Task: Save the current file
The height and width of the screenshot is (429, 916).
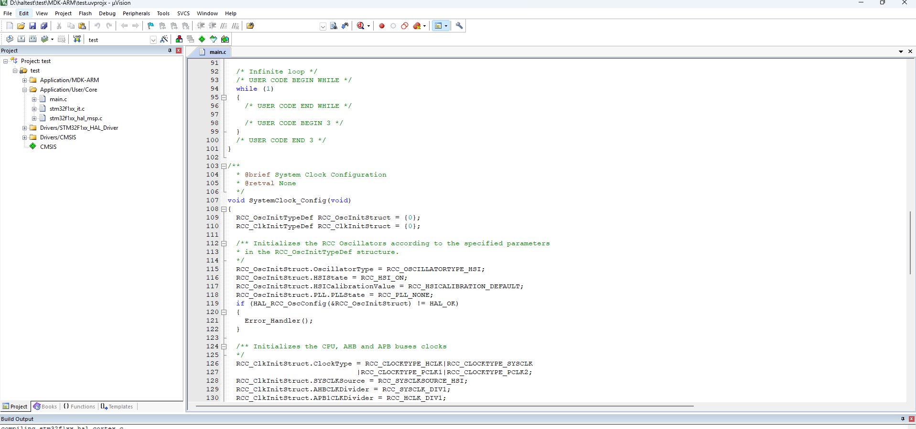Action: tap(32, 26)
